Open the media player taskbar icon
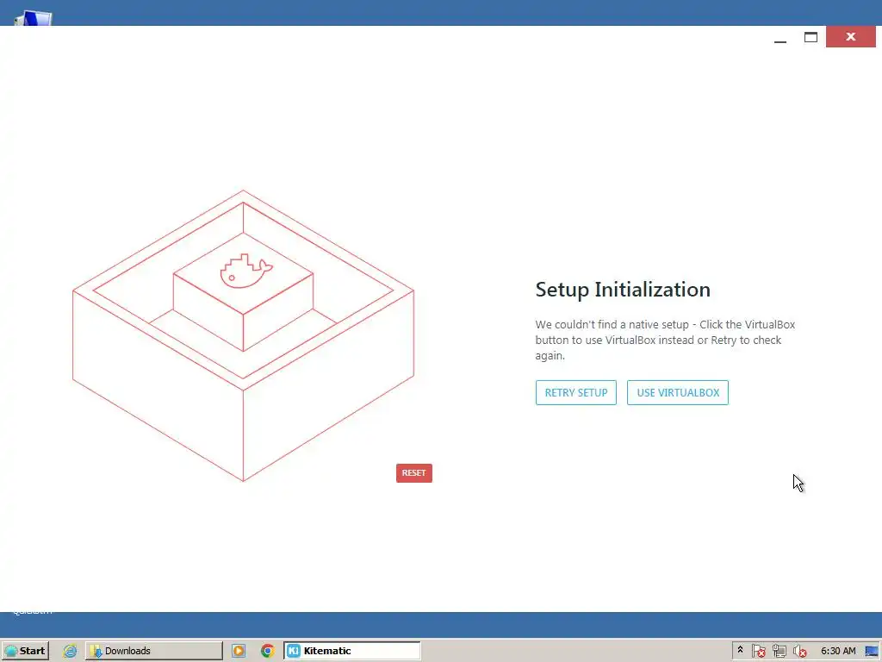The width and height of the screenshot is (882, 662). pyautogui.click(x=239, y=651)
